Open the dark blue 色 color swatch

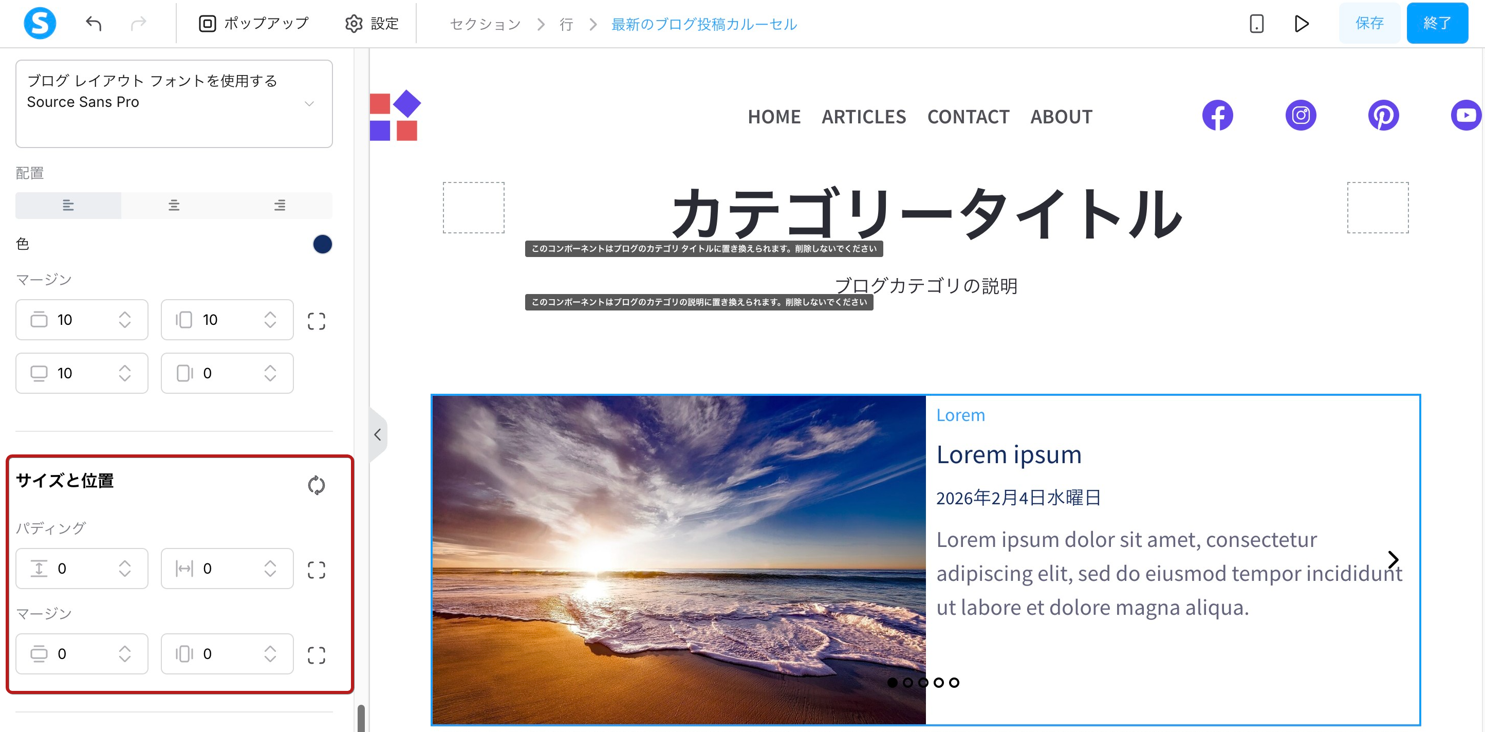[x=322, y=244]
